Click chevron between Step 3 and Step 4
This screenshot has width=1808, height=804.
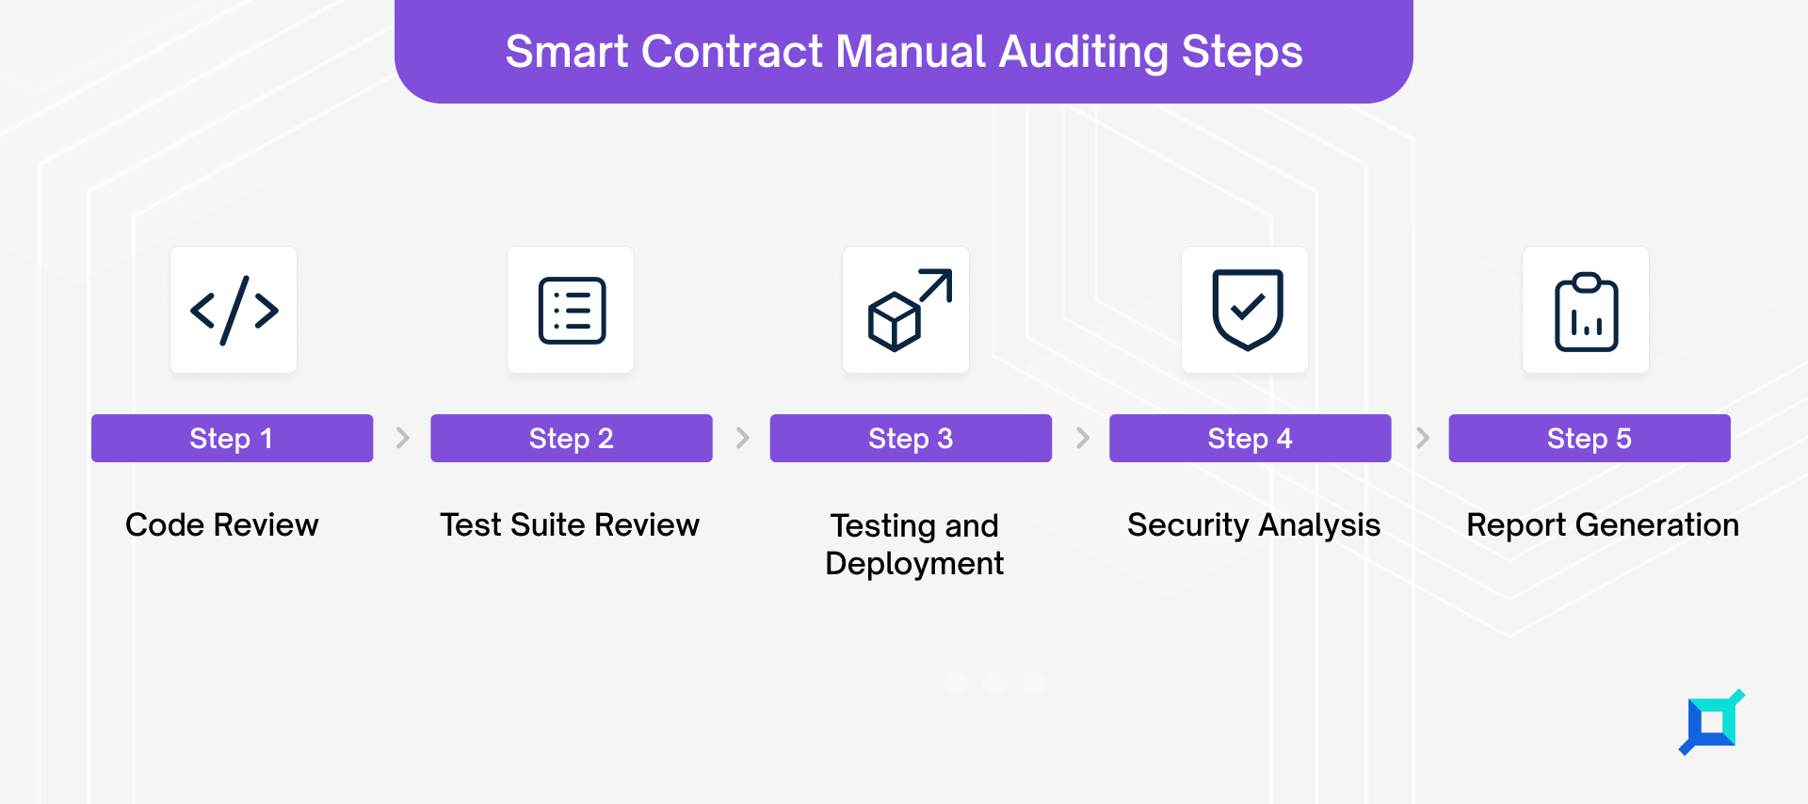1083,438
